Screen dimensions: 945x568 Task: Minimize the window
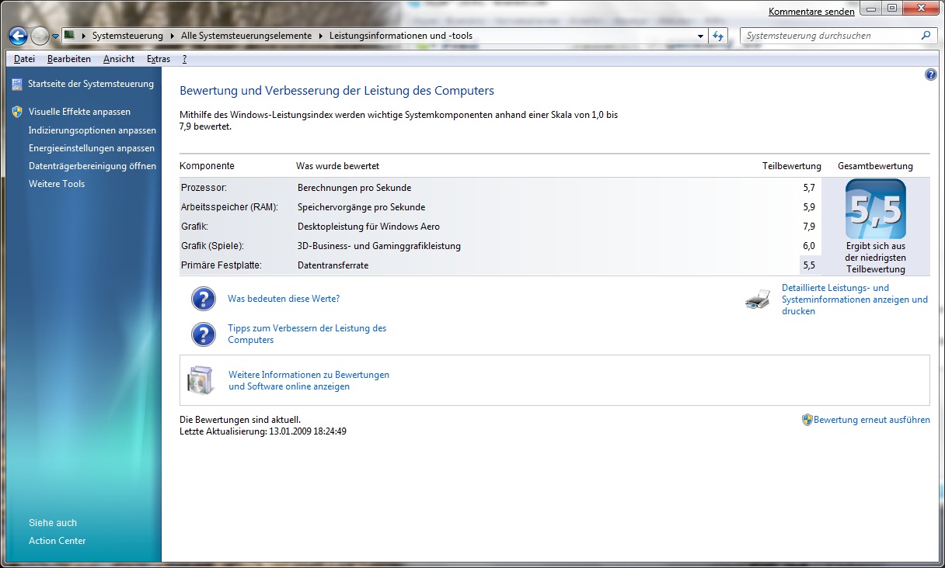870,9
